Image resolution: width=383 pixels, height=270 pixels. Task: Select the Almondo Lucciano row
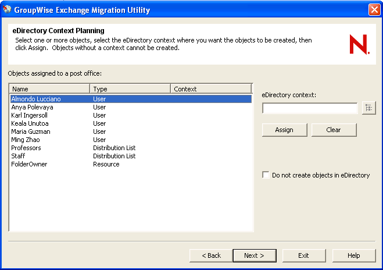pyautogui.click(x=131, y=99)
